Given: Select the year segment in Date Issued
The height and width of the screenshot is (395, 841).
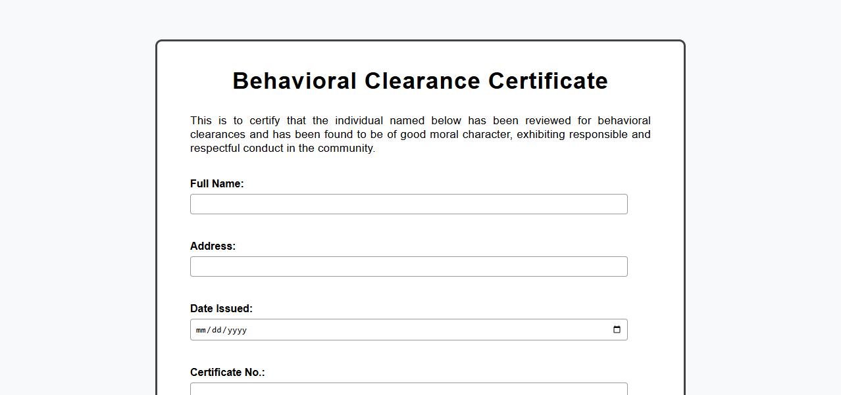Looking at the screenshot, I should 236,330.
